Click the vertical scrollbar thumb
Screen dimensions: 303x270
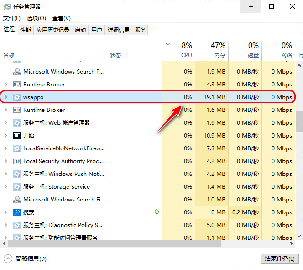tap(299, 122)
